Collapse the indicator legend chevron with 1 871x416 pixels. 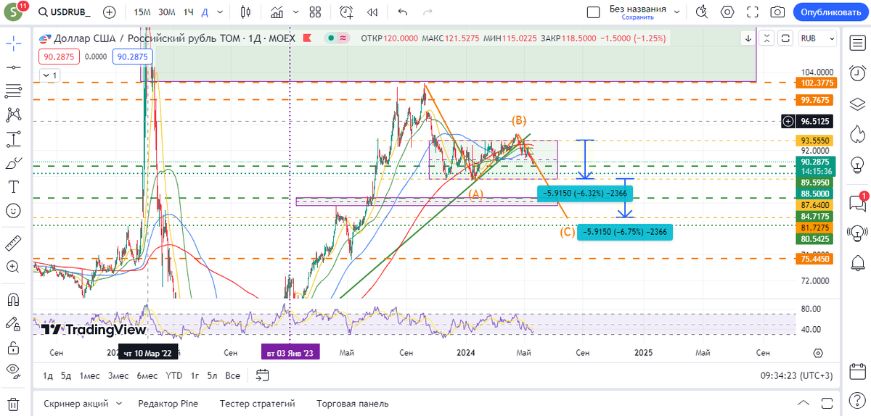tap(50, 75)
